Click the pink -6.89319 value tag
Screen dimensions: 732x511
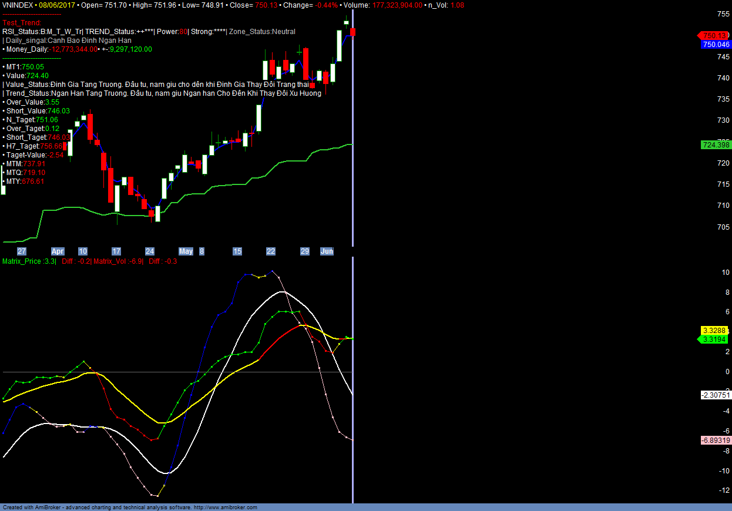715,441
